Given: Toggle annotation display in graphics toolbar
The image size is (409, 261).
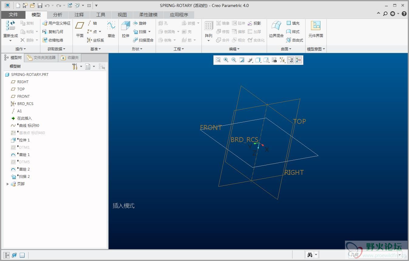Looking at the screenshot, I should point(290,60).
